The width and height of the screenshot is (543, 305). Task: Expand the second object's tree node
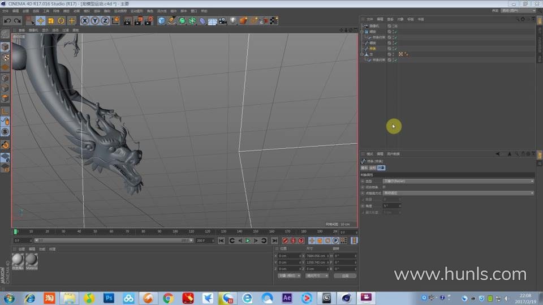coord(362,32)
